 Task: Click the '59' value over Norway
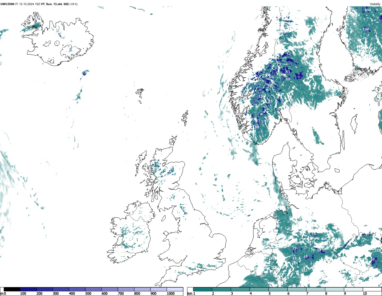(x=269, y=87)
